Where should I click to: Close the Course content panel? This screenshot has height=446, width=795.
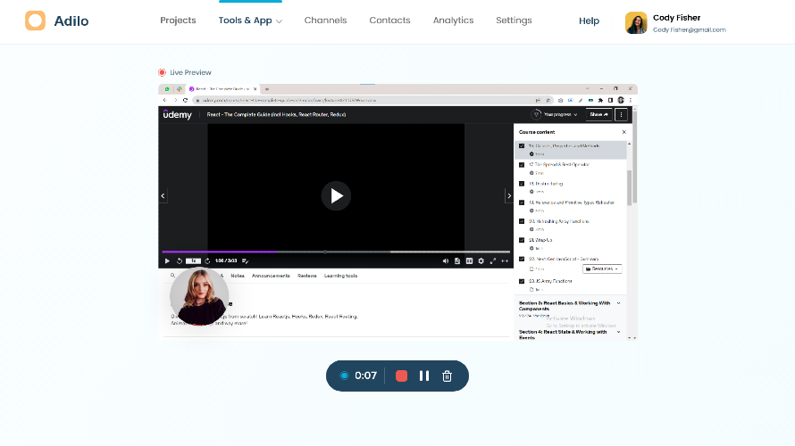624,132
